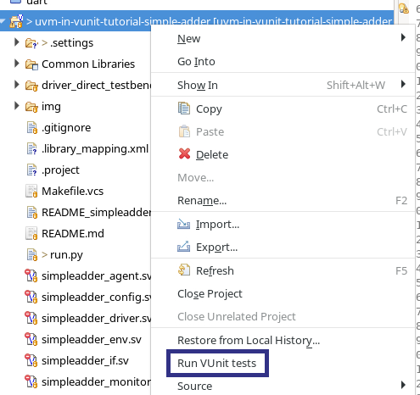The height and width of the screenshot is (395, 420).
Task: Open the New submenu arrow
Action: point(403,37)
